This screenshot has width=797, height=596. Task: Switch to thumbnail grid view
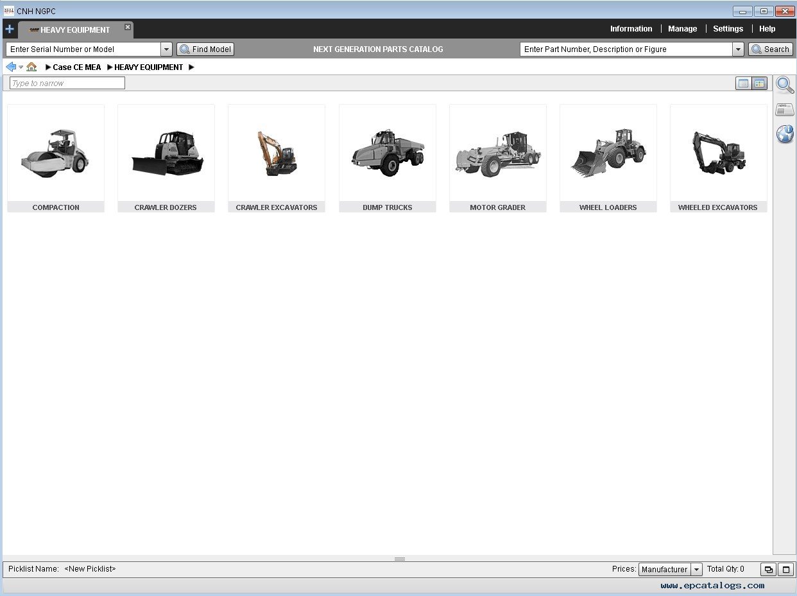click(x=759, y=83)
